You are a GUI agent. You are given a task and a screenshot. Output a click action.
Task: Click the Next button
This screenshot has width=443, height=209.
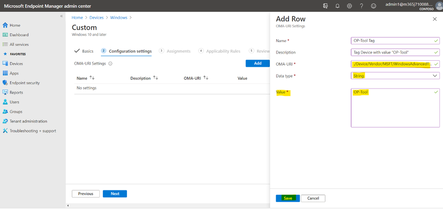pyautogui.click(x=115, y=194)
